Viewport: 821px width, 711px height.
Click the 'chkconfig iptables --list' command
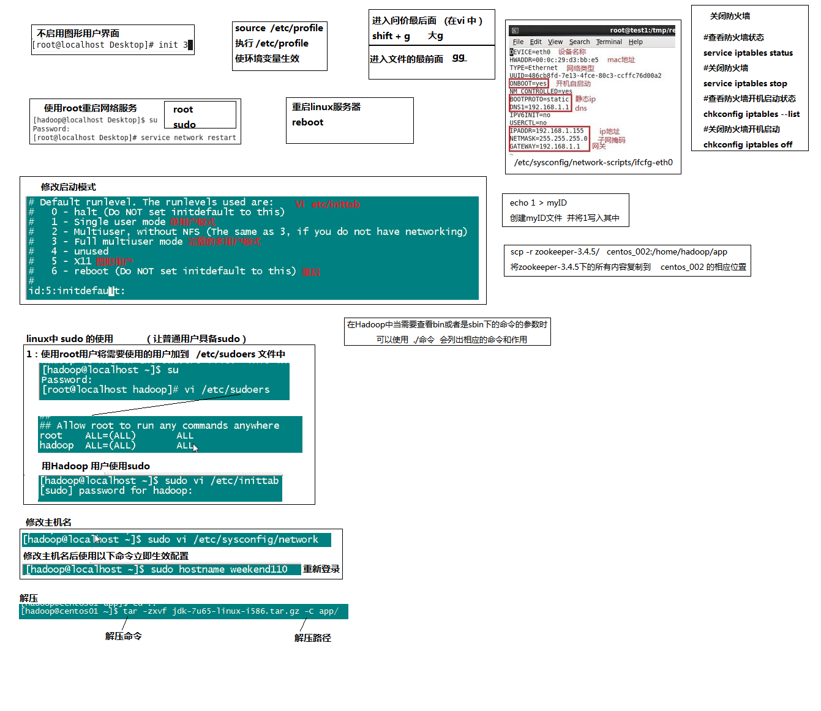pos(751,114)
